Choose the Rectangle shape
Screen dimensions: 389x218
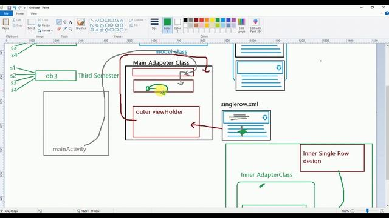(107, 21)
